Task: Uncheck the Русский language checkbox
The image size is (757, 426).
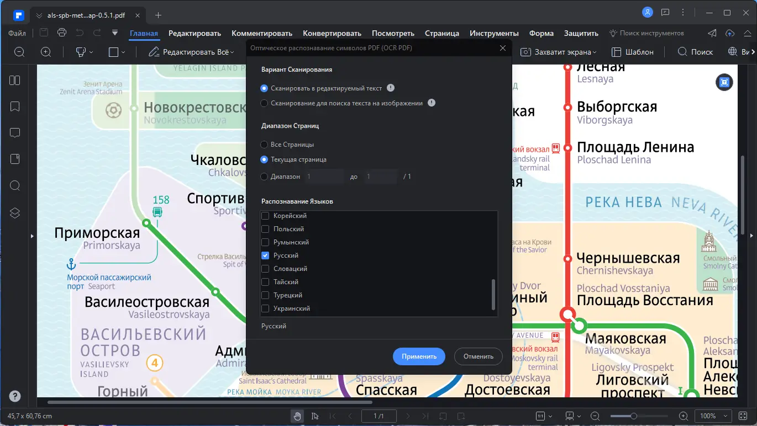Action: pyautogui.click(x=264, y=255)
